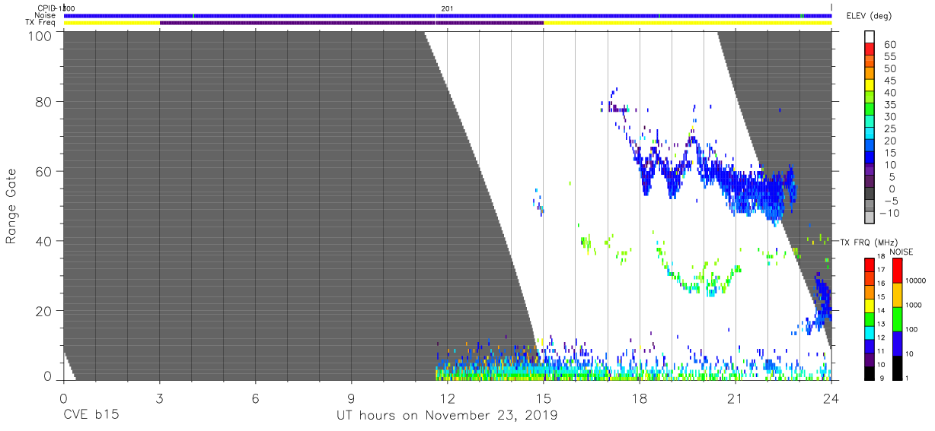The image size is (935, 431).
Task: Click the "Range Gate" y-axis label
Action: point(11,207)
